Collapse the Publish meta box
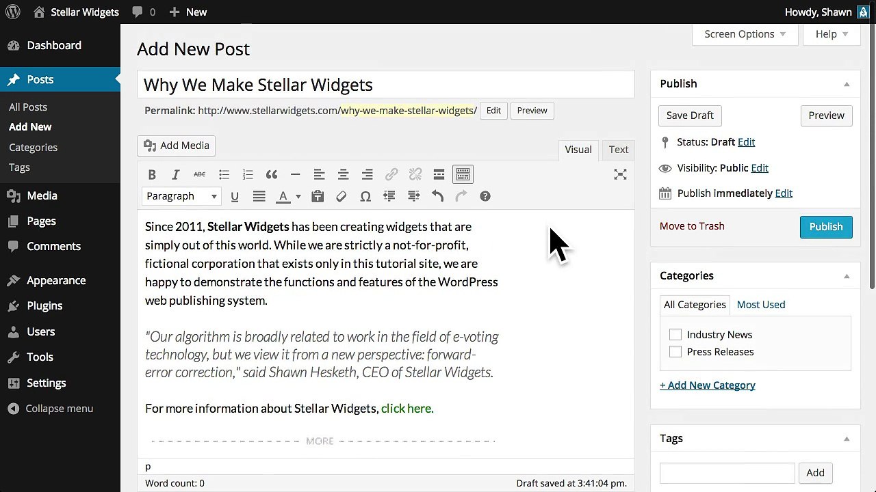This screenshot has width=876, height=492. pos(847,84)
